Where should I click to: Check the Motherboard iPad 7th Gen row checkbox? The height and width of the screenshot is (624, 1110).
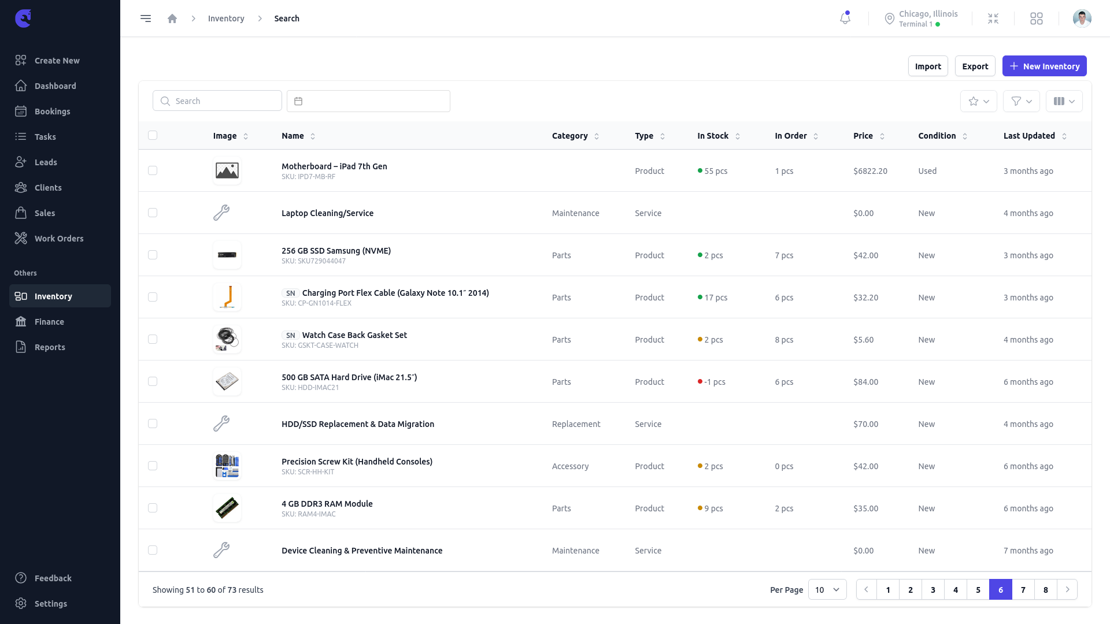153,170
